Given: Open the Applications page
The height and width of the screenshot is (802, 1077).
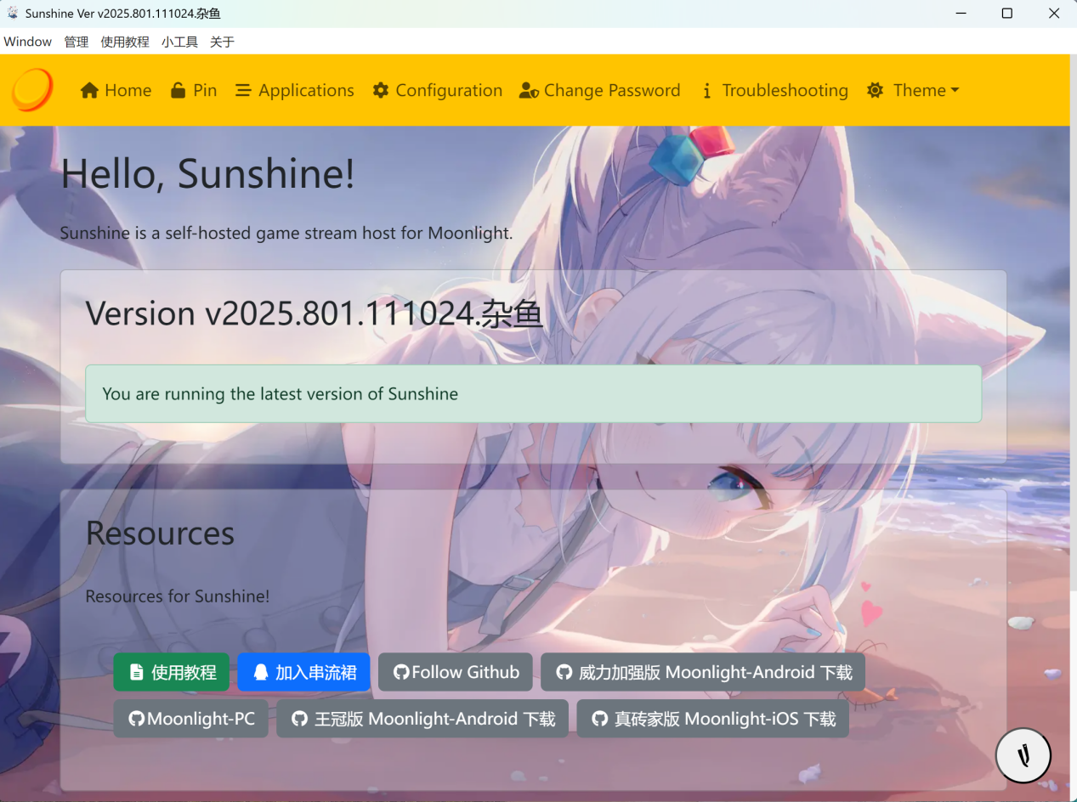Looking at the screenshot, I should pos(294,90).
